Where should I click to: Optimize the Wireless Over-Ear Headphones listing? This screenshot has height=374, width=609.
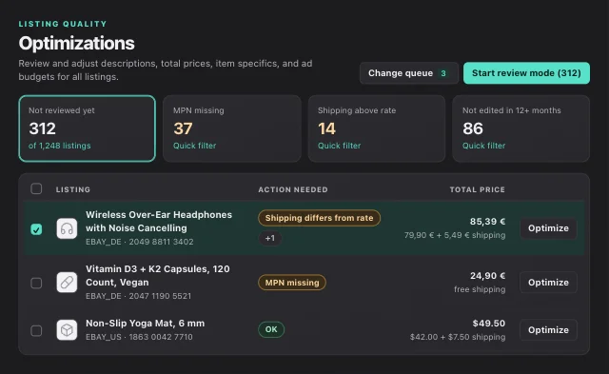[x=548, y=228]
